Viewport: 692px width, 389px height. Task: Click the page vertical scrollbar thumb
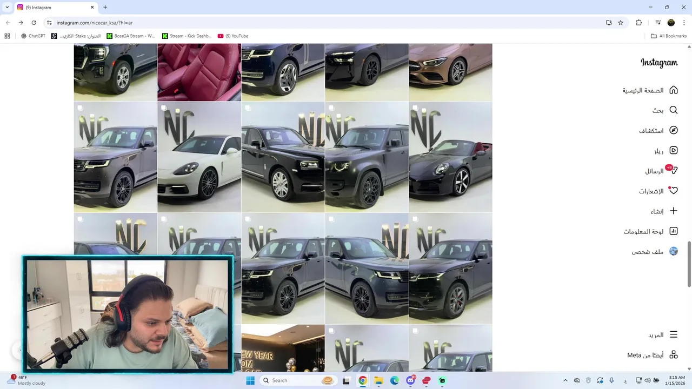(x=689, y=264)
